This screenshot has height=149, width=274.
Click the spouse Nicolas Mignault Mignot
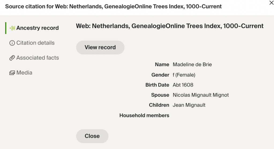coord(201,95)
